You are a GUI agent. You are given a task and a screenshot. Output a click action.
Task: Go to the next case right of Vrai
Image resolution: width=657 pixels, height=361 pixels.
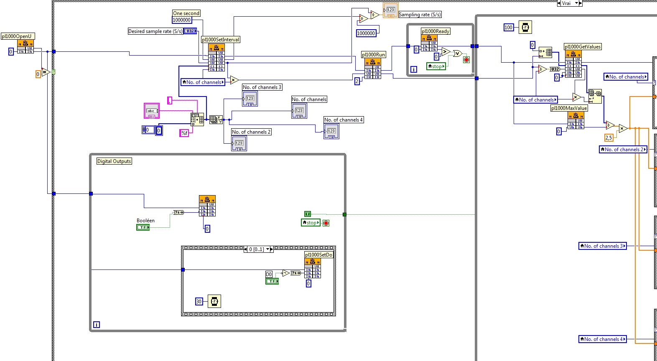pyautogui.click(x=581, y=3)
